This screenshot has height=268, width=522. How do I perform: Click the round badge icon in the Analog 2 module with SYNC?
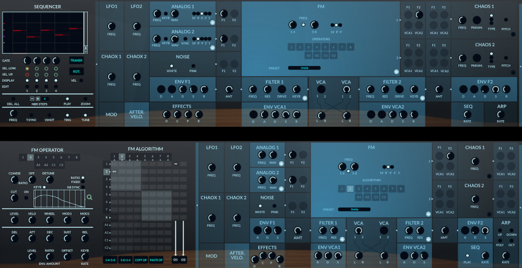[x=212, y=47]
